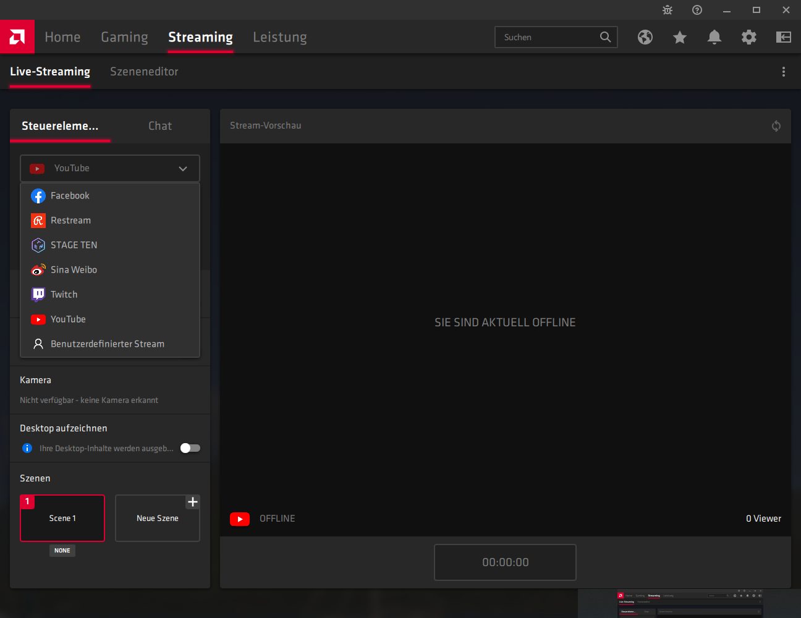Click the search magnifier icon

(605, 37)
